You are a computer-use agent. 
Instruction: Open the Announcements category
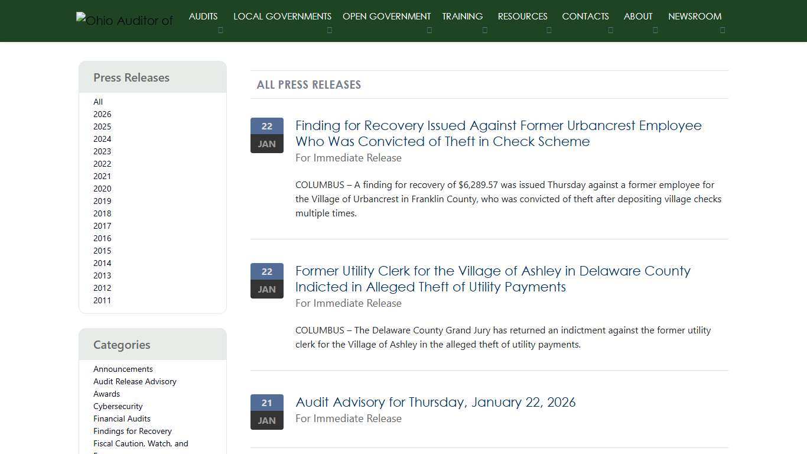tap(122, 369)
